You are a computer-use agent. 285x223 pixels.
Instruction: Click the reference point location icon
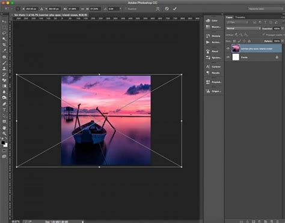pos(18,8)
